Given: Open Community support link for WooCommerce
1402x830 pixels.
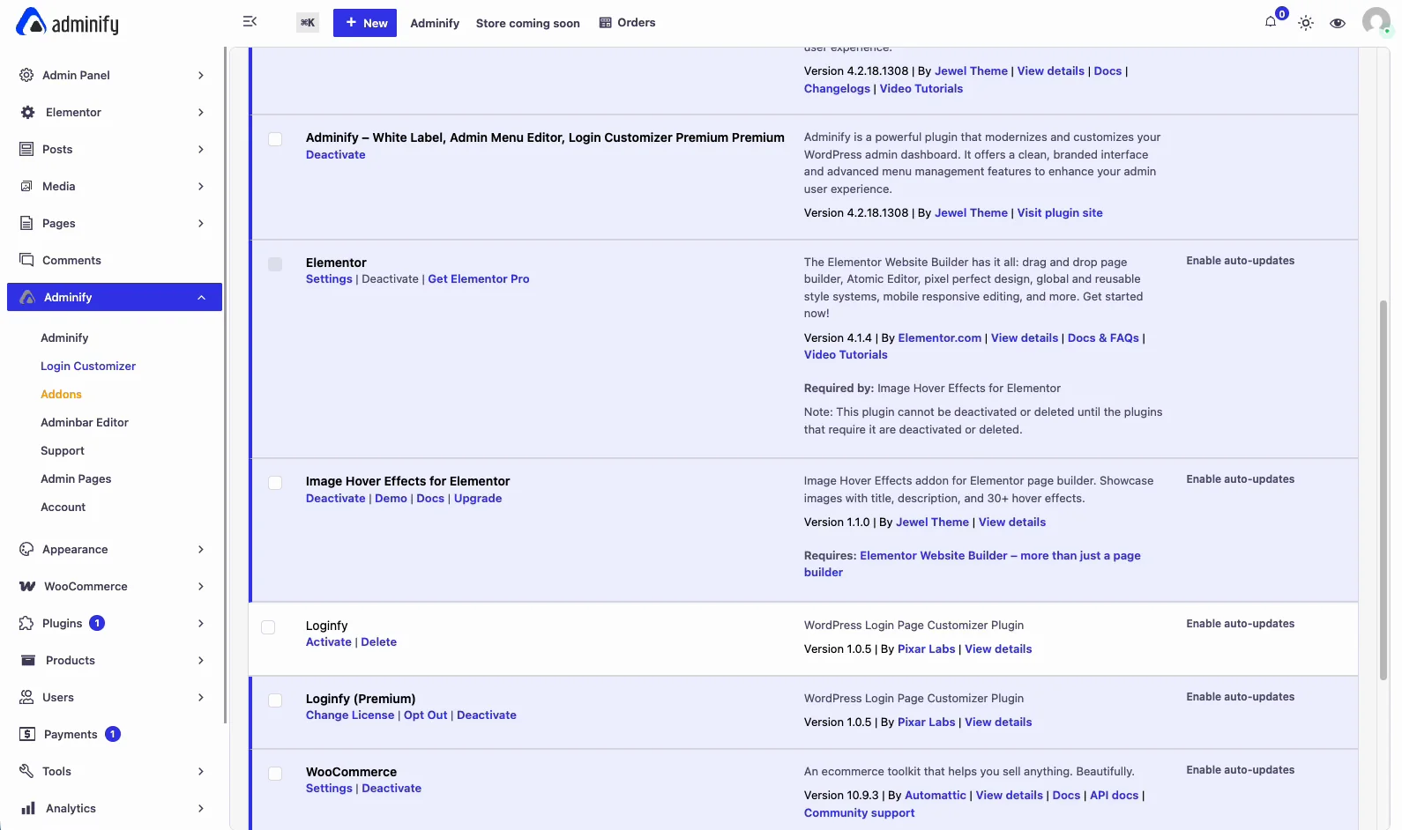Looking at the screenshot, I should pyautogui.click(x=860, y=813).
